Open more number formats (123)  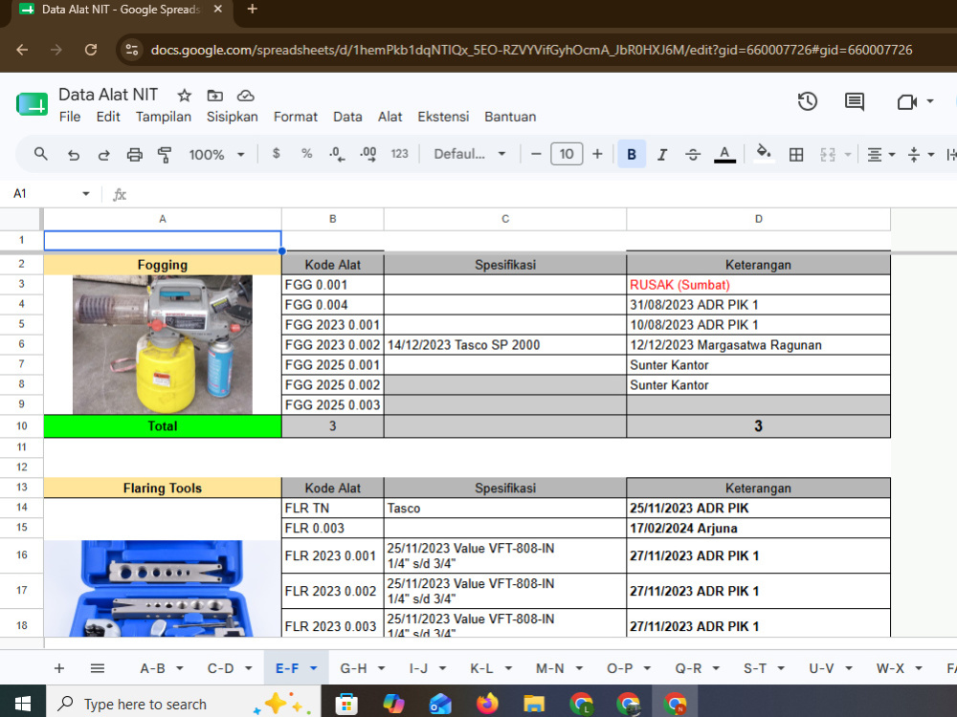400,154
